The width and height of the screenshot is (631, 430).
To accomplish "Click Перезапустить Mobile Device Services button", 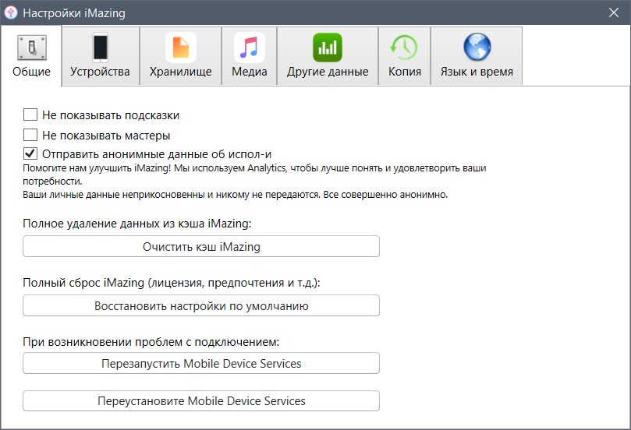I will pos(201,364).
